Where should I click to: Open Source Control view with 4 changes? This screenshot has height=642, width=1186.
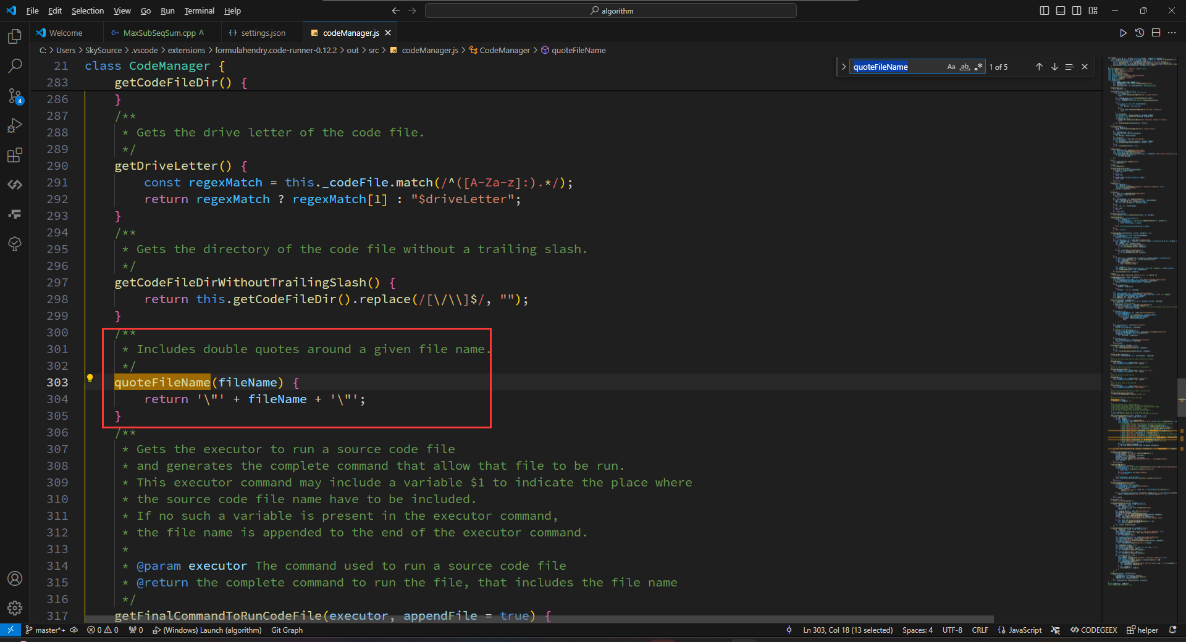[15, 96]
